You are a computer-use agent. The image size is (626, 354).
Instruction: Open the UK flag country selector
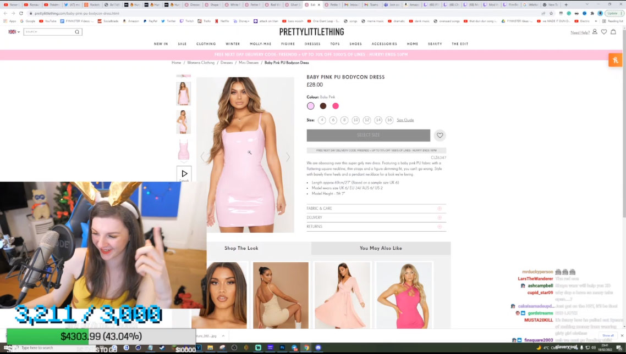(x=14, y=32)
